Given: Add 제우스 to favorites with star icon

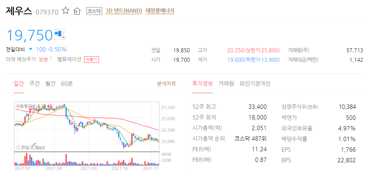Looking at the screenshot, I should click(x=66, y=11).
